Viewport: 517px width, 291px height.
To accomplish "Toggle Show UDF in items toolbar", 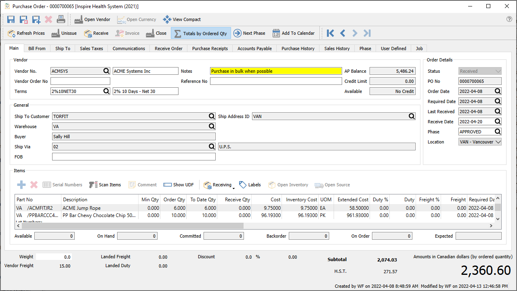I will point(179,185).
